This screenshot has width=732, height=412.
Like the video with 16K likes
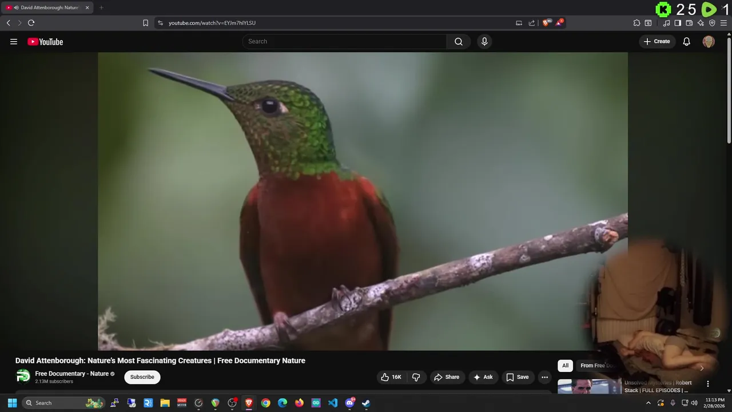coord(392,377)
